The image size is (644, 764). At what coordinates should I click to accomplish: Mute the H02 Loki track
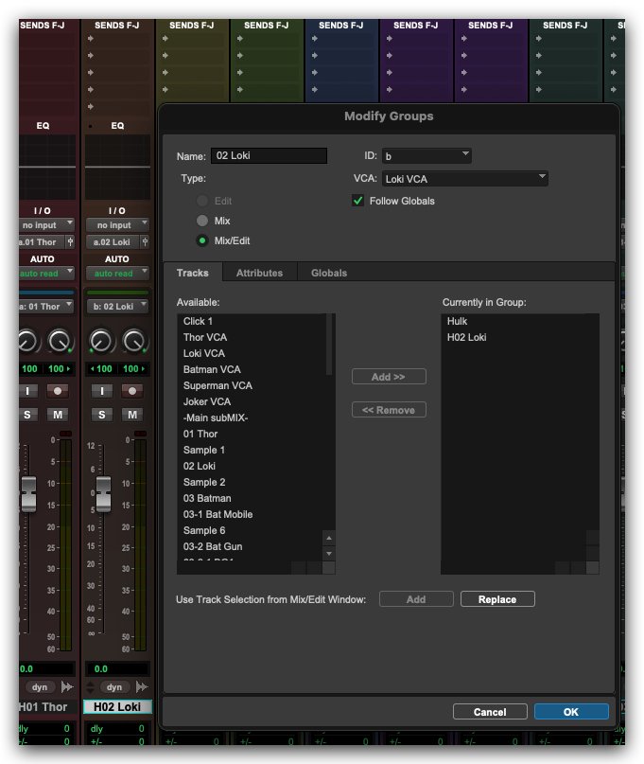coord(134,415)
